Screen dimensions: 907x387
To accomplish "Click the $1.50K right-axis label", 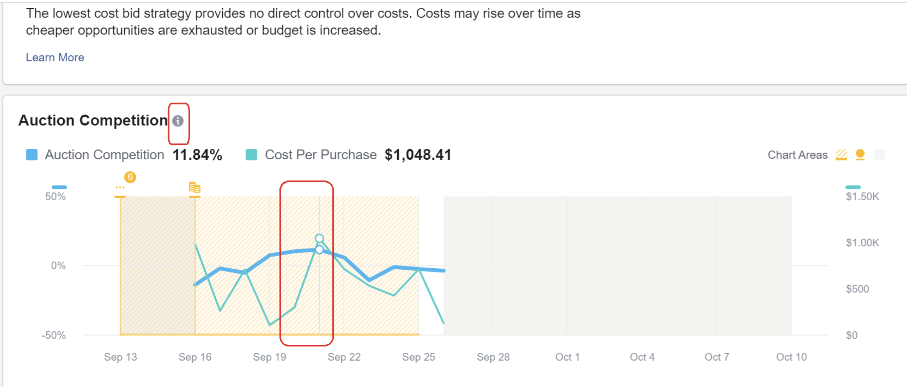I will click(x=863, y=196).
